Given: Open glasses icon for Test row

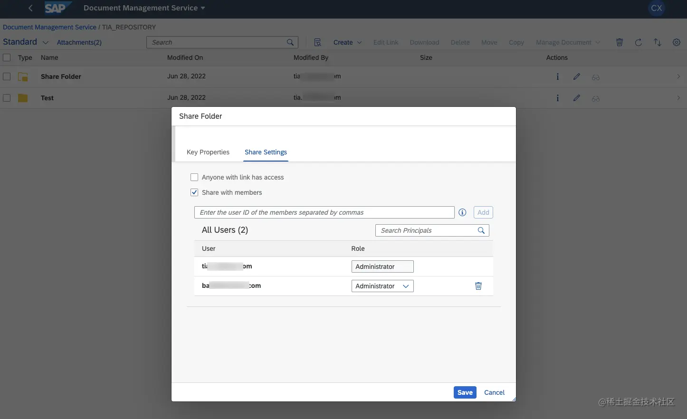Looking at the screenshot, I should pyautogui.click(x=595, y=98).
